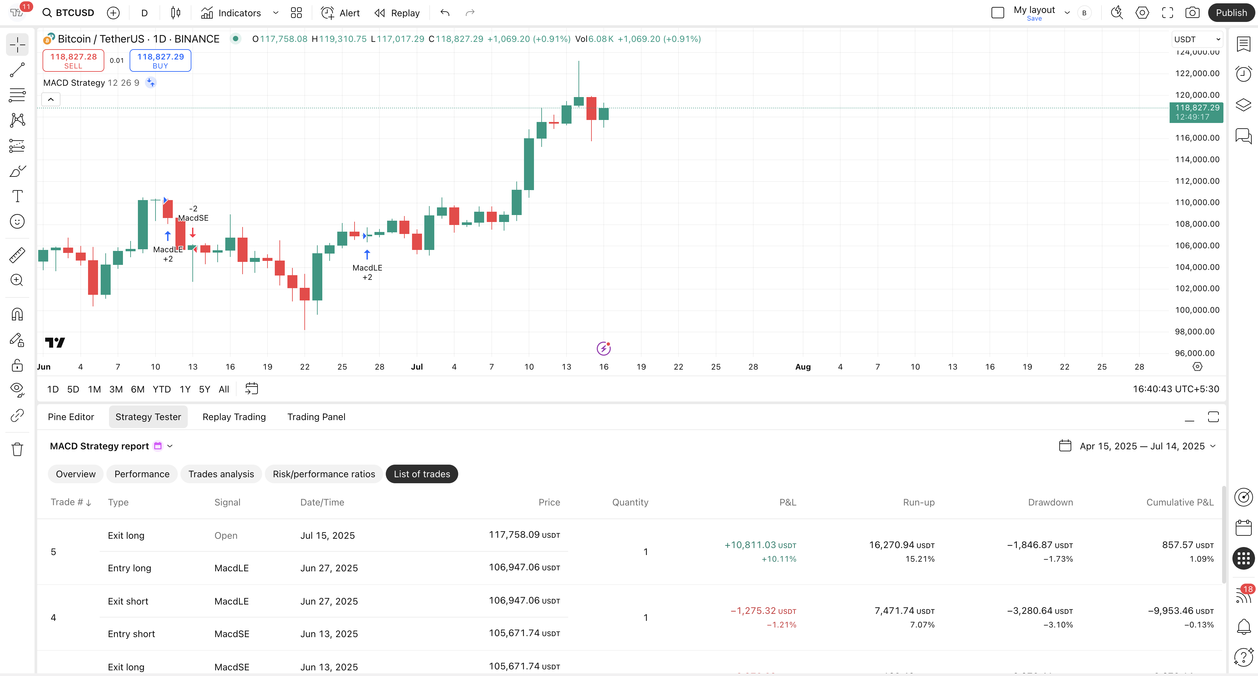
Task: Click the red SELL price button
Action: tap(73, 60)
